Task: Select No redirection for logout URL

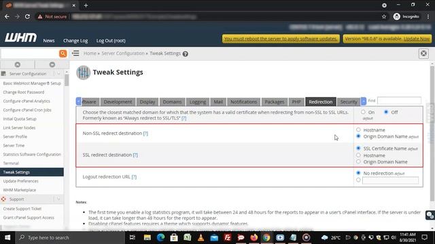Action: tap(358, 173)
